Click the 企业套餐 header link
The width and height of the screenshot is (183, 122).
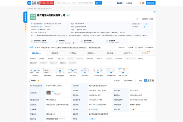[129, 3]
